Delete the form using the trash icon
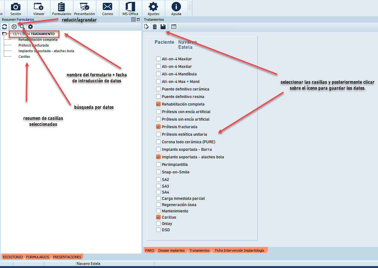378x268 pixels. click(155, 27)
